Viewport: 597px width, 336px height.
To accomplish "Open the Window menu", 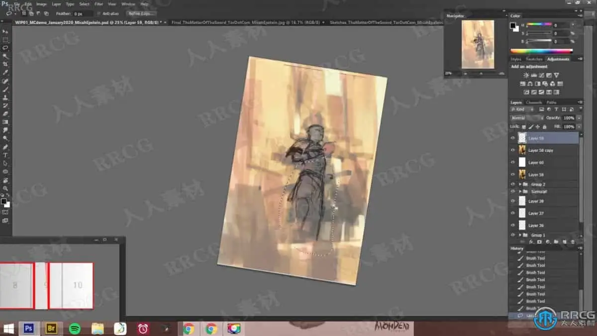I will [x=128, y=4].
